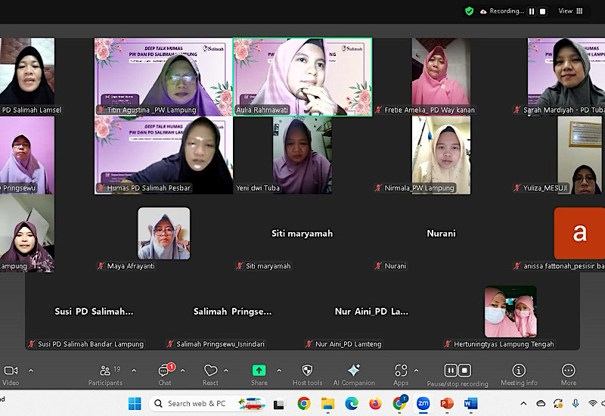Click the green encryption shield icon
Screen dimensions: 605x416
[x=469, y=11]
